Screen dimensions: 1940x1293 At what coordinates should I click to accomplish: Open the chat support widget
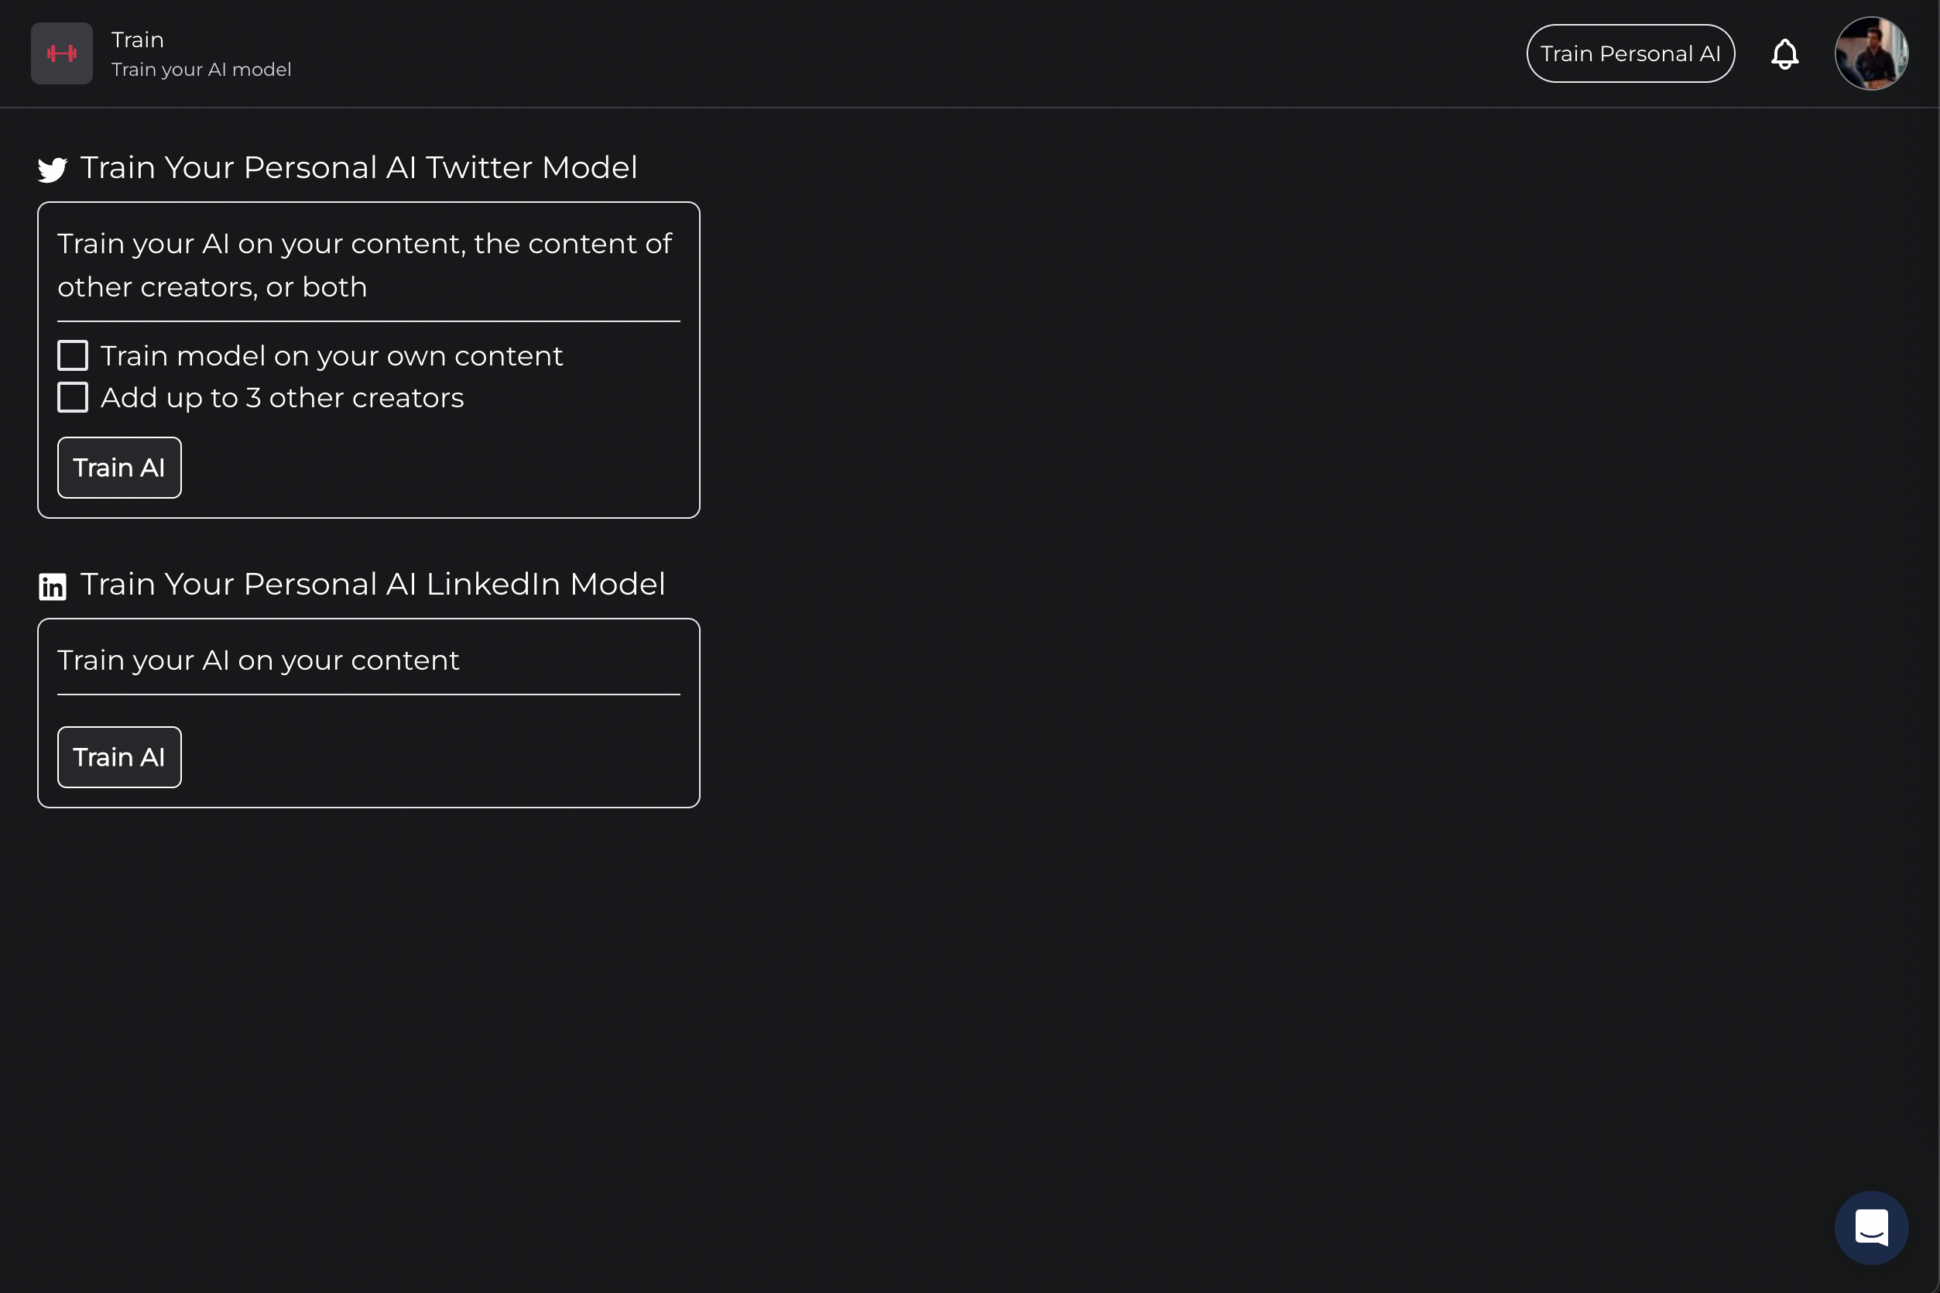1871,1227
